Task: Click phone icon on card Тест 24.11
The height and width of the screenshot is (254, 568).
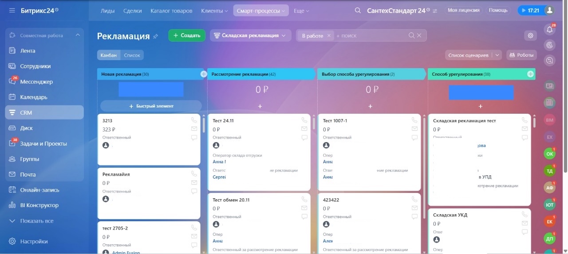Action: point(304,120)
